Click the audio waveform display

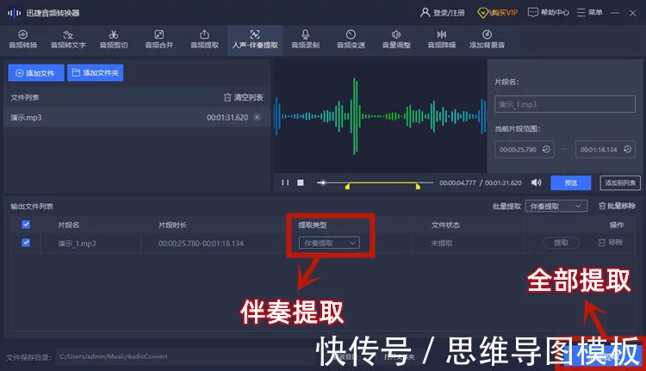(x=380, y=116)
